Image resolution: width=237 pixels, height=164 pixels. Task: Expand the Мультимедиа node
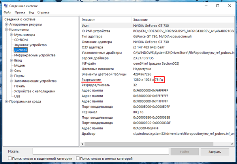click(11, 35)
